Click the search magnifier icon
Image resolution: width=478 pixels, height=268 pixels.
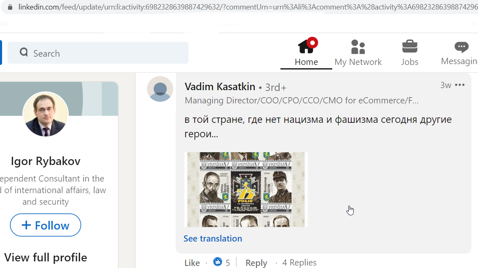tap(24, 53)
